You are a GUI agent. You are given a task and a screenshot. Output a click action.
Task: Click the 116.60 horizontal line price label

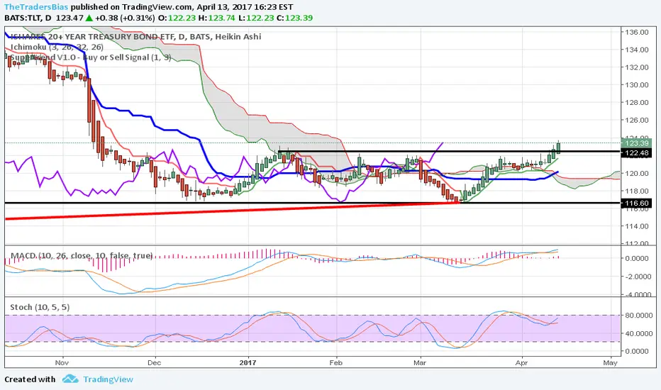(x=637, y=204)
